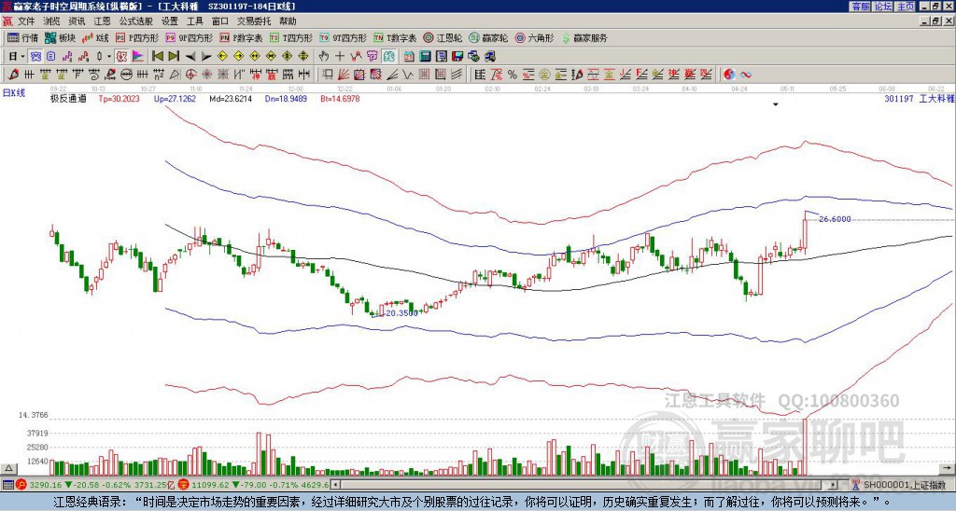Click the collapse arrow button bottom-left of chart
The image size is (956, 511).
8,468
